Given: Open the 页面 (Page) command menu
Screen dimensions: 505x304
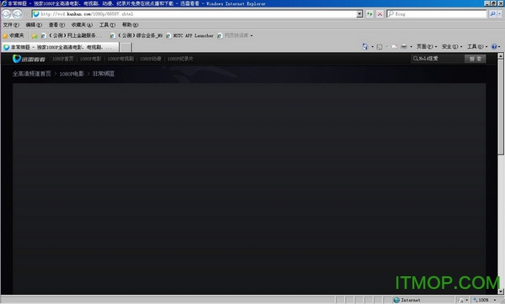Looking at the screenshot, I should (x=427, y=46).
